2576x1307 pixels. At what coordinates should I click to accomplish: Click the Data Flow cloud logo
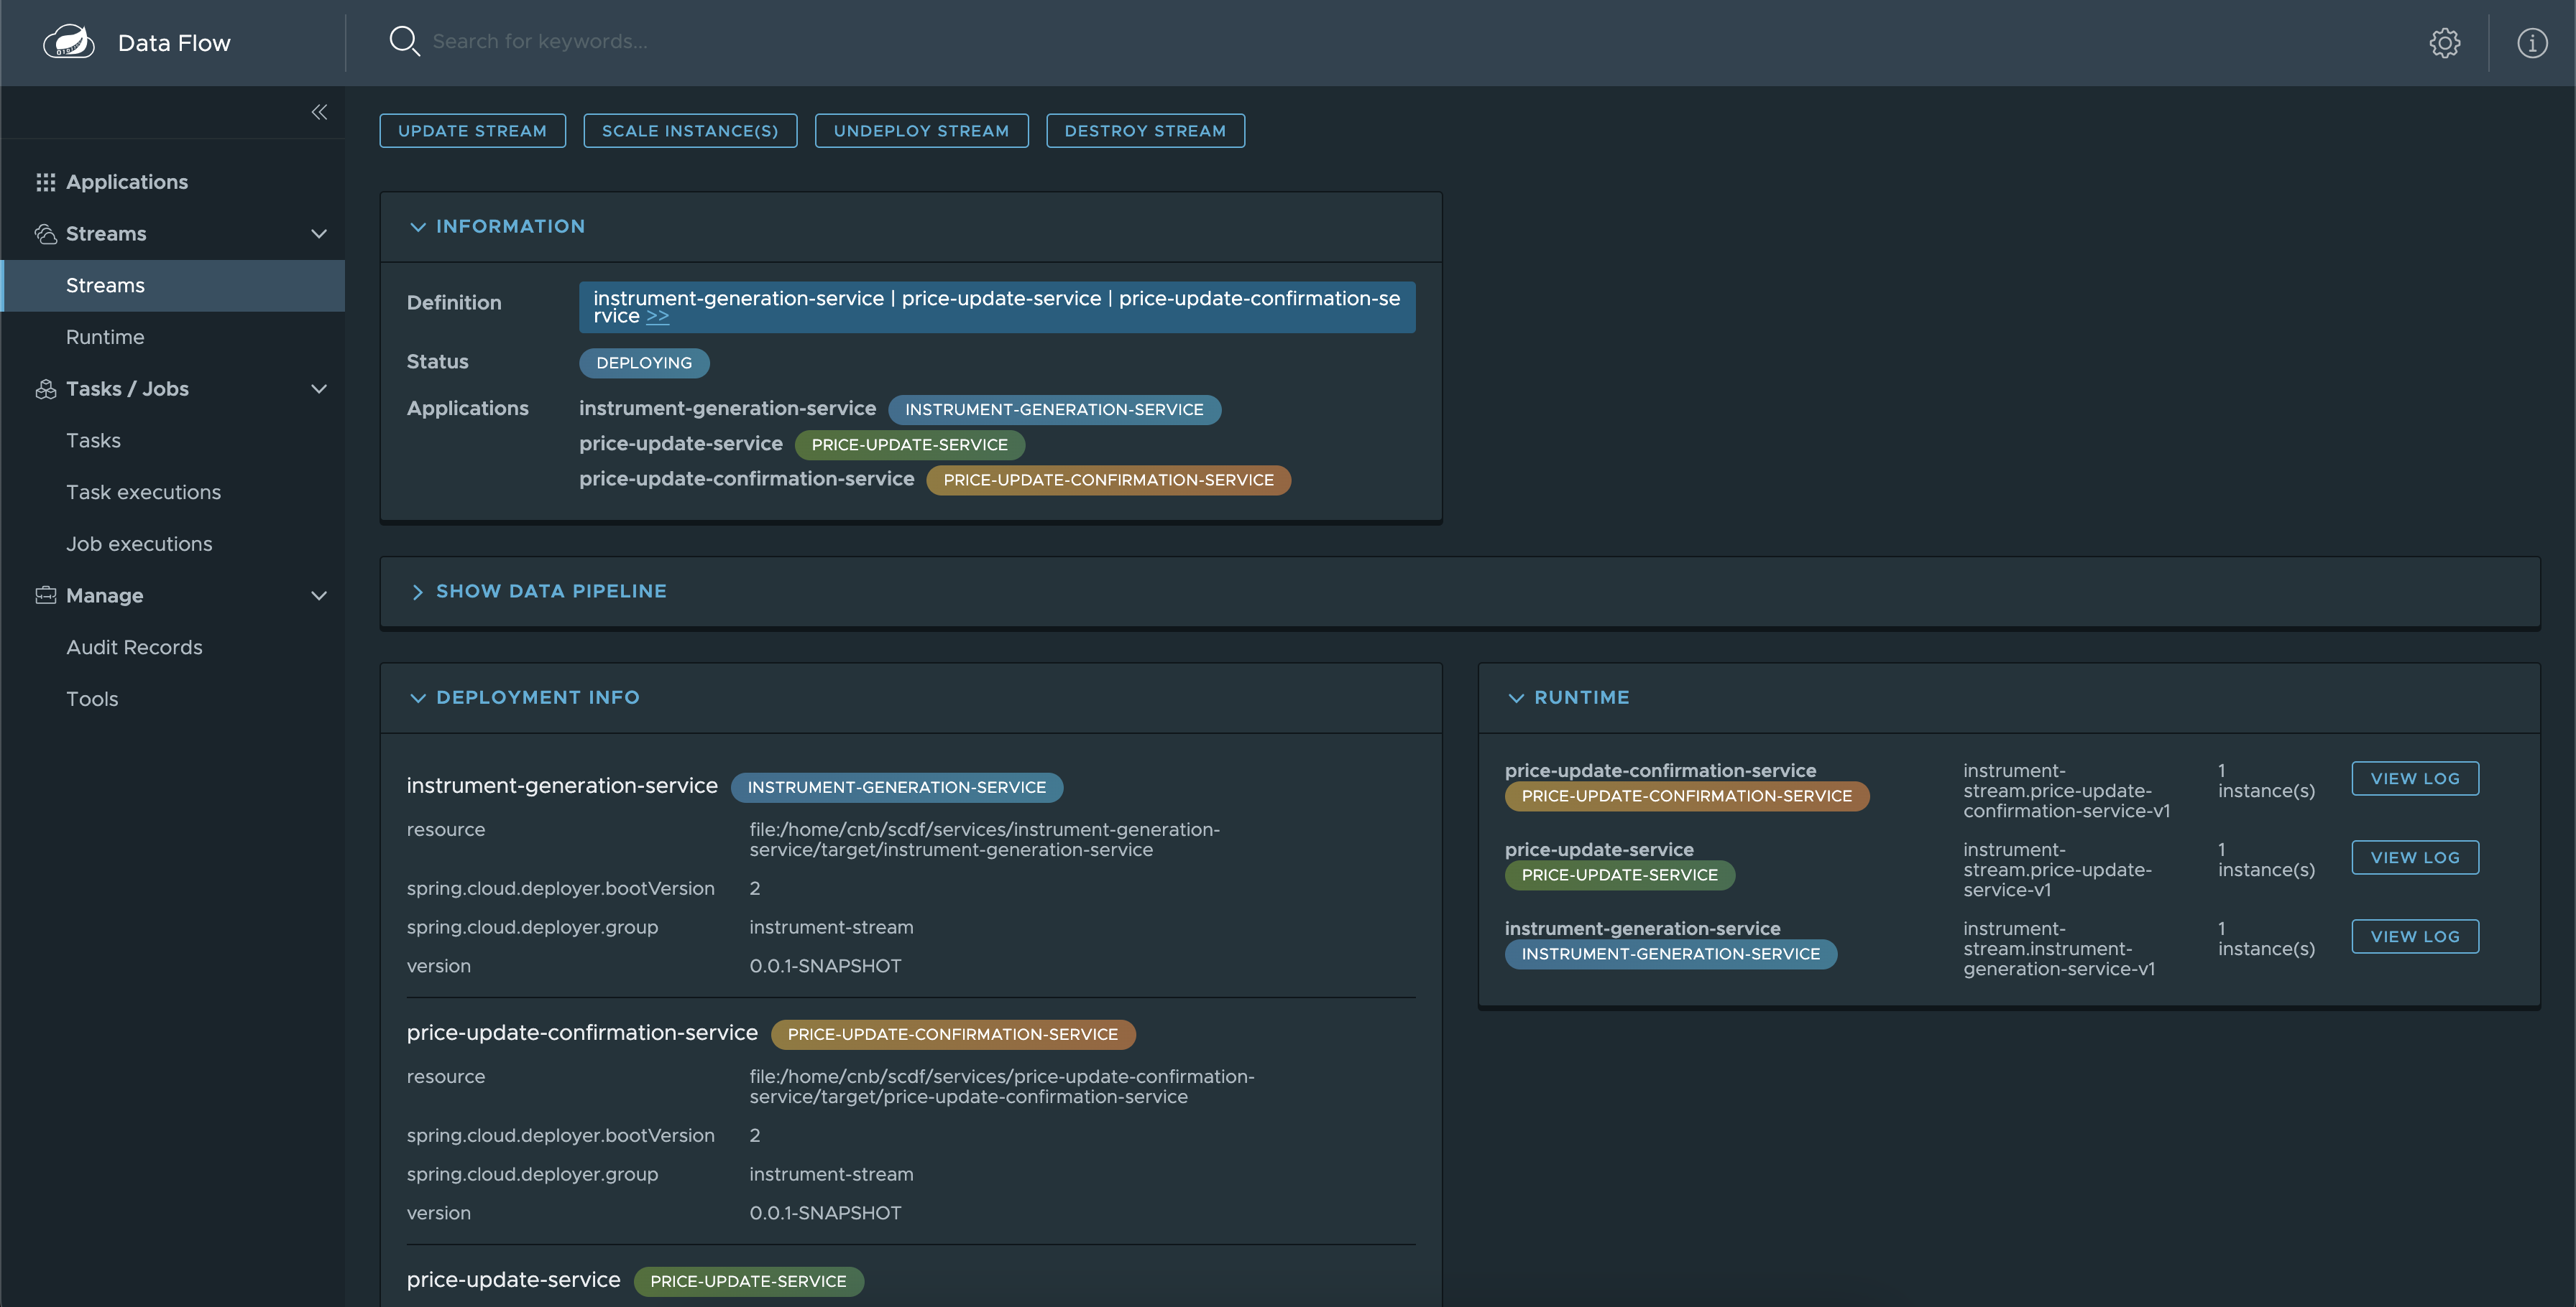68,42
